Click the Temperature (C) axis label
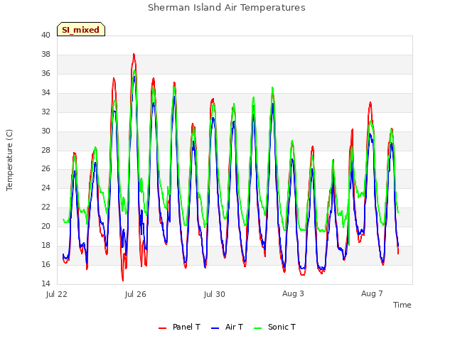455x341 pixels. [9, 160]
